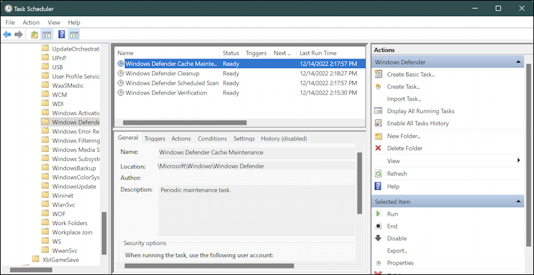Viewport: 534px width, 275px height.
Task: Click Enable All Tasks History text
Action: tap(418, 123)
